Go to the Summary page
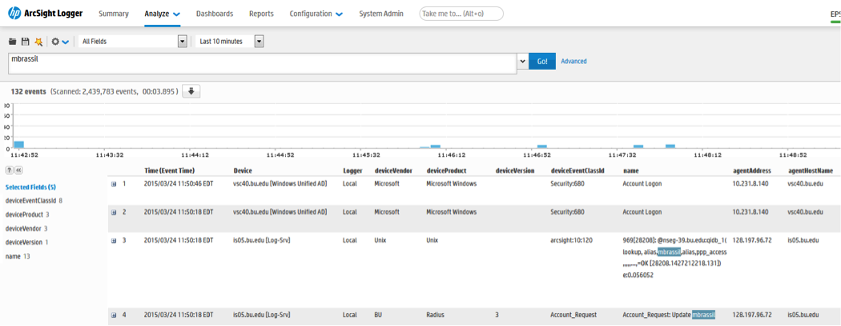Viewport: 841px width, 326px height. [x=113, y=14]
